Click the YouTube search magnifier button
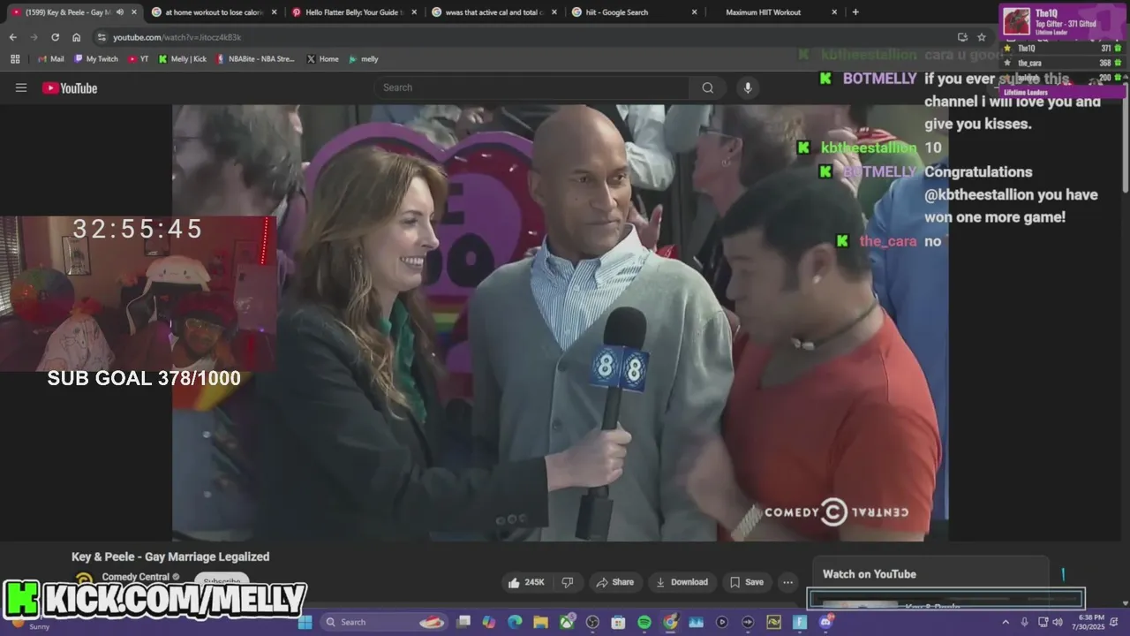1130x636 pixels. tap(707, 87)
